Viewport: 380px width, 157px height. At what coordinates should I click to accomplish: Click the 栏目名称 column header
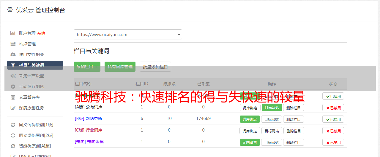pyautogui.click(x=83, y=84)
